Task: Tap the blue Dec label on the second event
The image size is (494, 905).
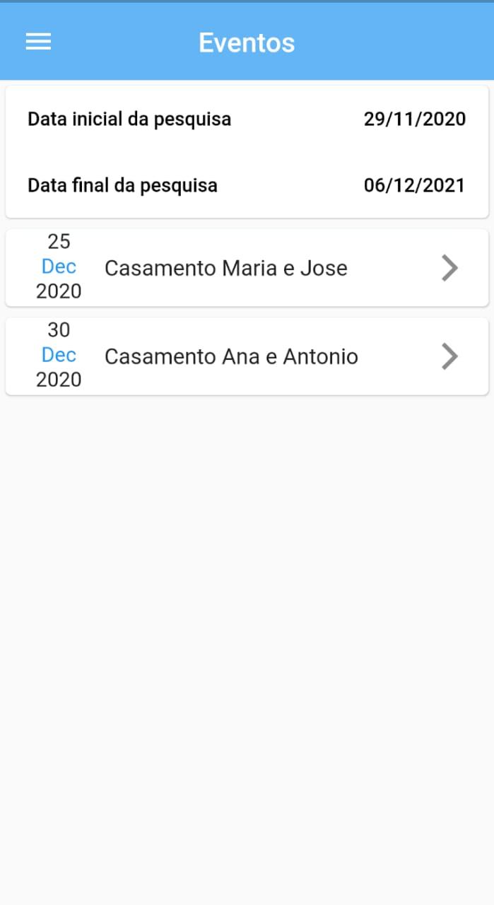Action: [x=59, y=355]
